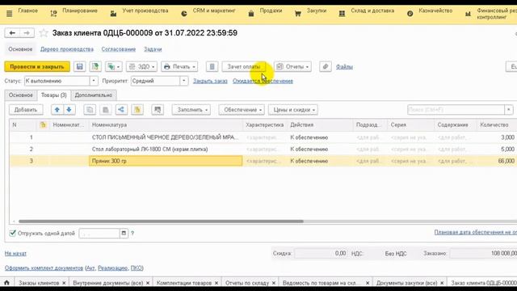The height and width of the screenshot is (291, 517).
Task: Paste rows icon in the goods toolbar
Action: pos(106,110)
